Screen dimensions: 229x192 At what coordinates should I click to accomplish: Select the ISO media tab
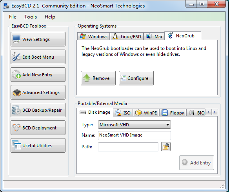tap(123, 113)
